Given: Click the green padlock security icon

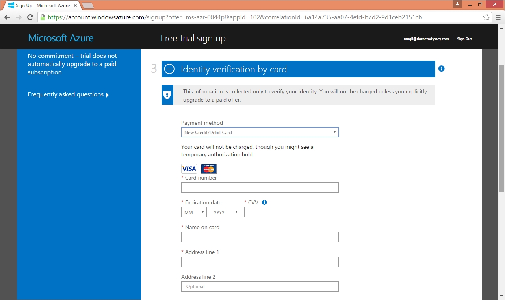Looking at the screenshot, I should (x=43, y=17).
